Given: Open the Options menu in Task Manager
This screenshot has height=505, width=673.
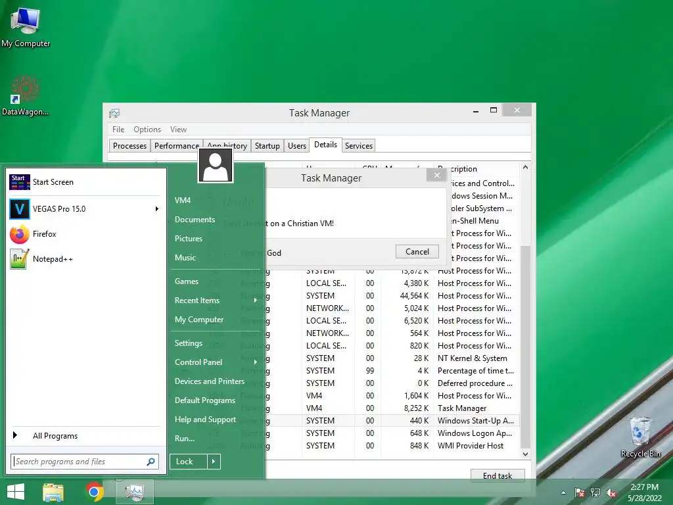Looking at the screenshot, I should (147, 130).
